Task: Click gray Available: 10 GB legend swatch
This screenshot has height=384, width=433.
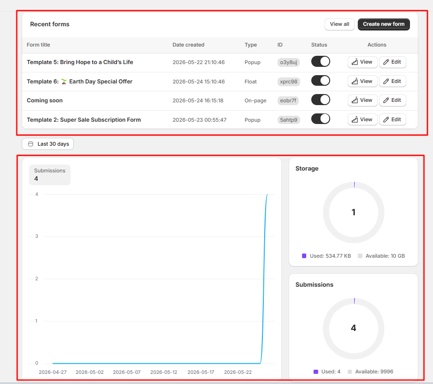Action: pyautogui.click(x=360, y=256)
